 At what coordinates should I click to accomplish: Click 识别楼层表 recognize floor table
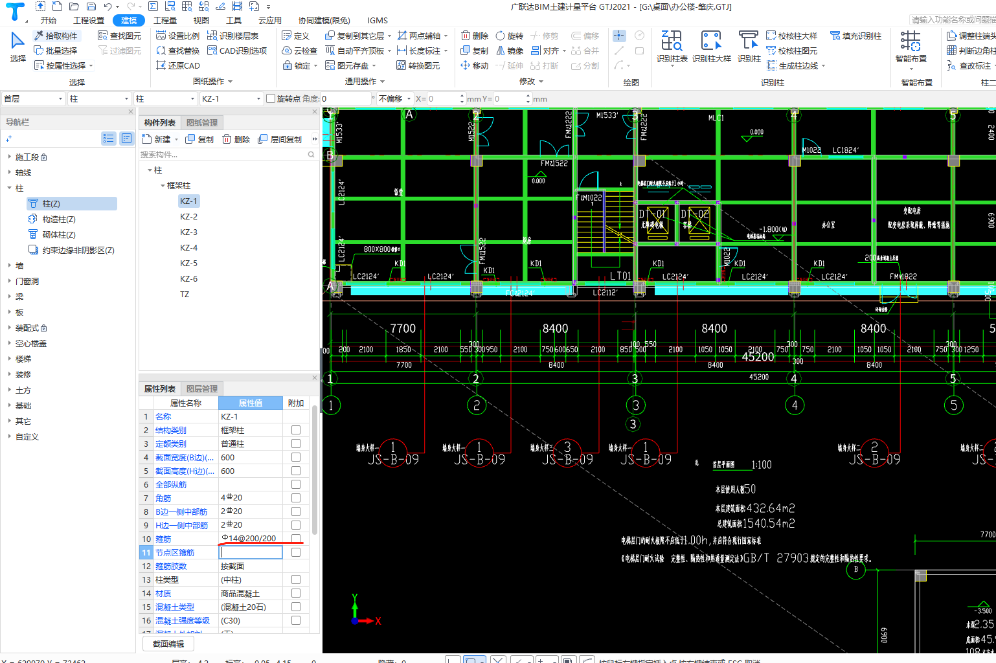pos(233,36)
